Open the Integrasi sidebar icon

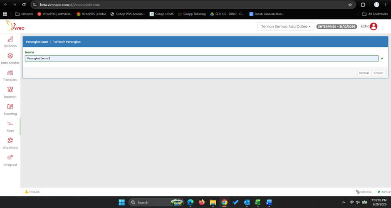10,157
